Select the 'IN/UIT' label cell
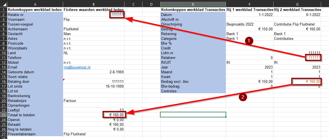 click(193, 62)
